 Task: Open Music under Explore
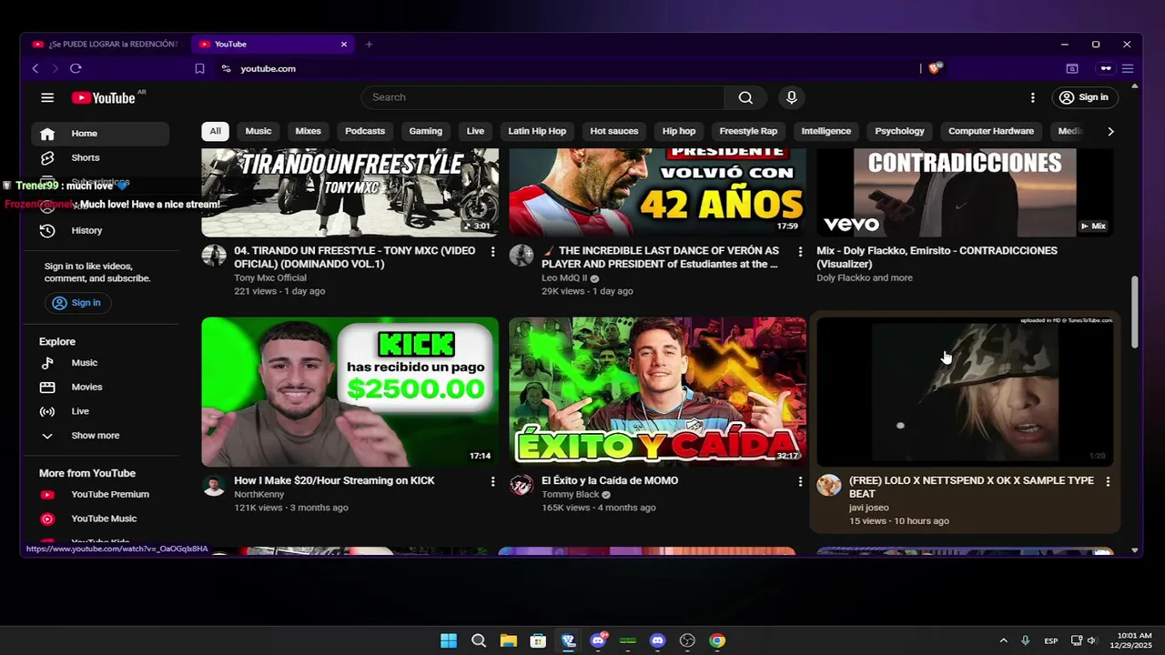click(100, 363)
